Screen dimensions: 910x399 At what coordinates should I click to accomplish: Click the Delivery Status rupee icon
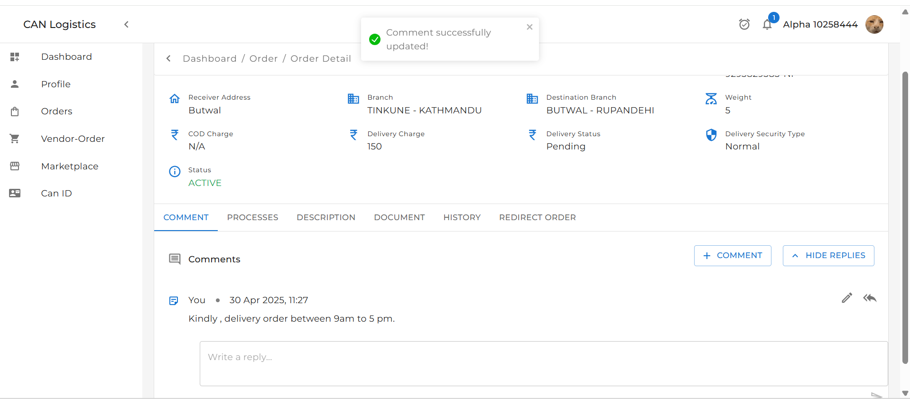(x=532, y=135)
